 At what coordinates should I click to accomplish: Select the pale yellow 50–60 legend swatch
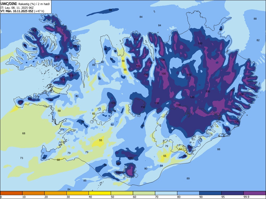pos(122,193)
